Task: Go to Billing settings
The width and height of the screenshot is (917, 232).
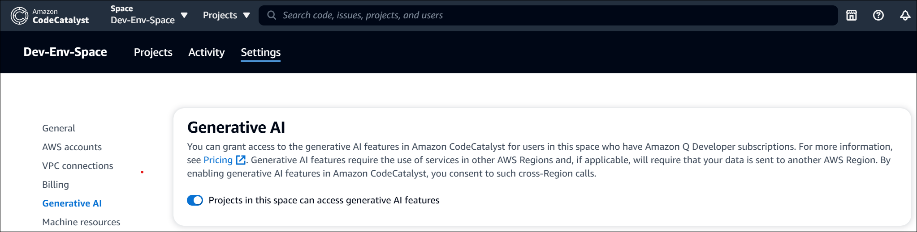Action: 56,185
